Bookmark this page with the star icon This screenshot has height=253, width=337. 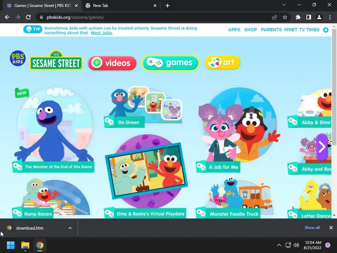(285, 17)
